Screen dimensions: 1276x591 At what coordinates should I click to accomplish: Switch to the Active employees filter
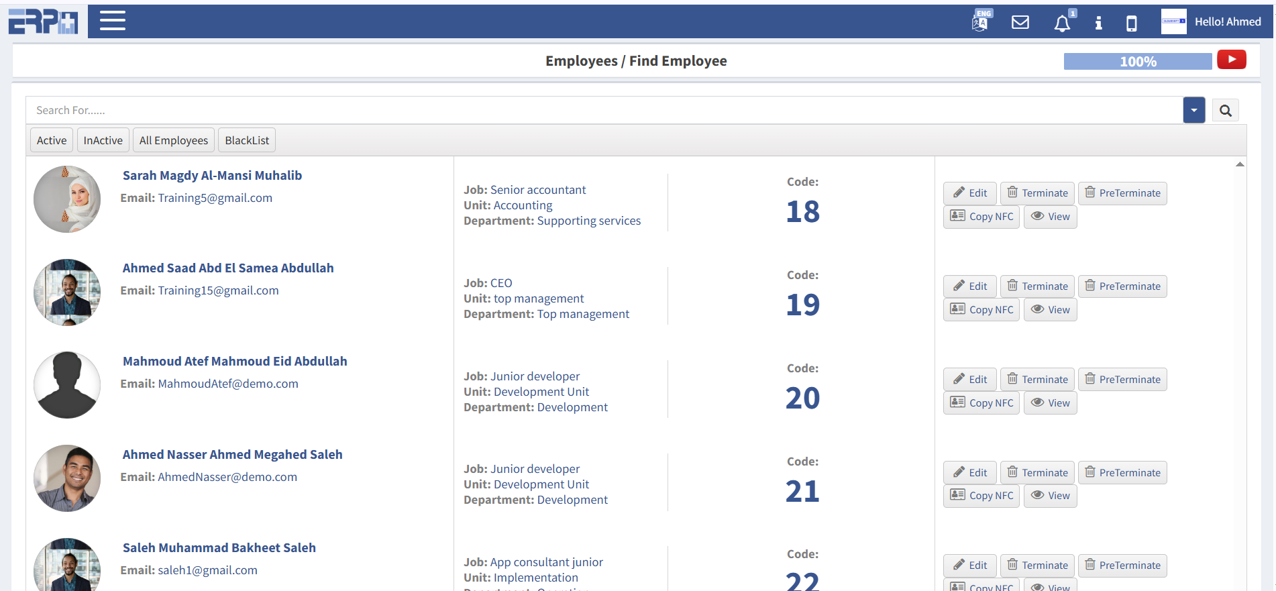[x=52, y=140]
